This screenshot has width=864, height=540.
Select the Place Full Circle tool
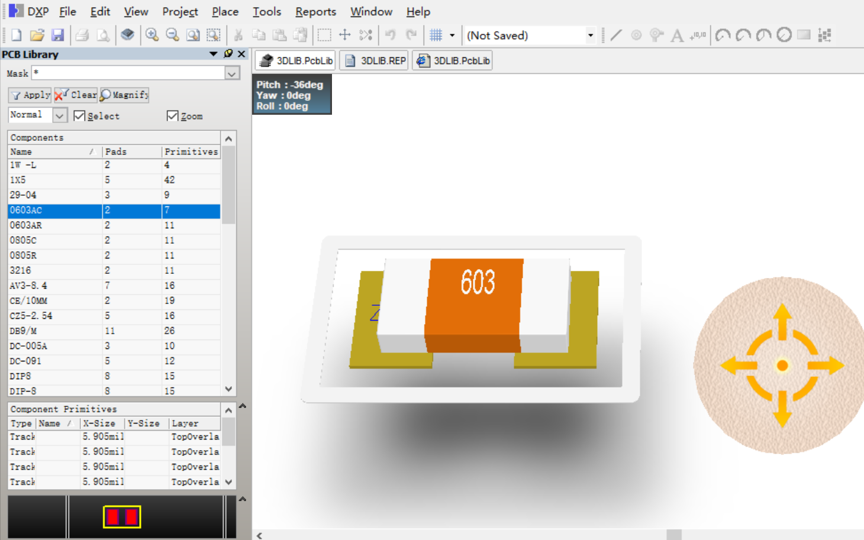784,35
